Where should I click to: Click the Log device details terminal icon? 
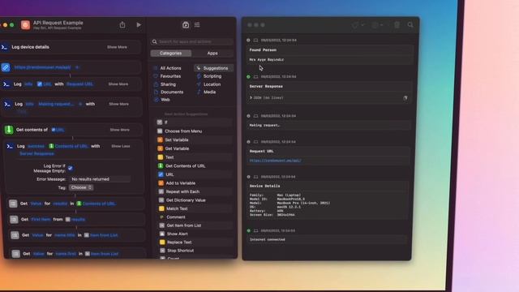5,47
